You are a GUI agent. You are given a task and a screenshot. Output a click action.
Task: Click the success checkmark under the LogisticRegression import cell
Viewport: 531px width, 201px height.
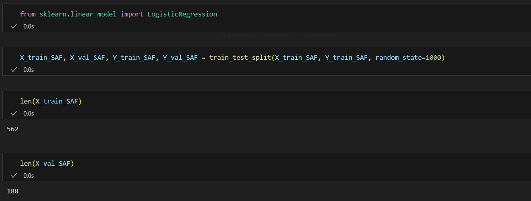click(x=14, y=26)
